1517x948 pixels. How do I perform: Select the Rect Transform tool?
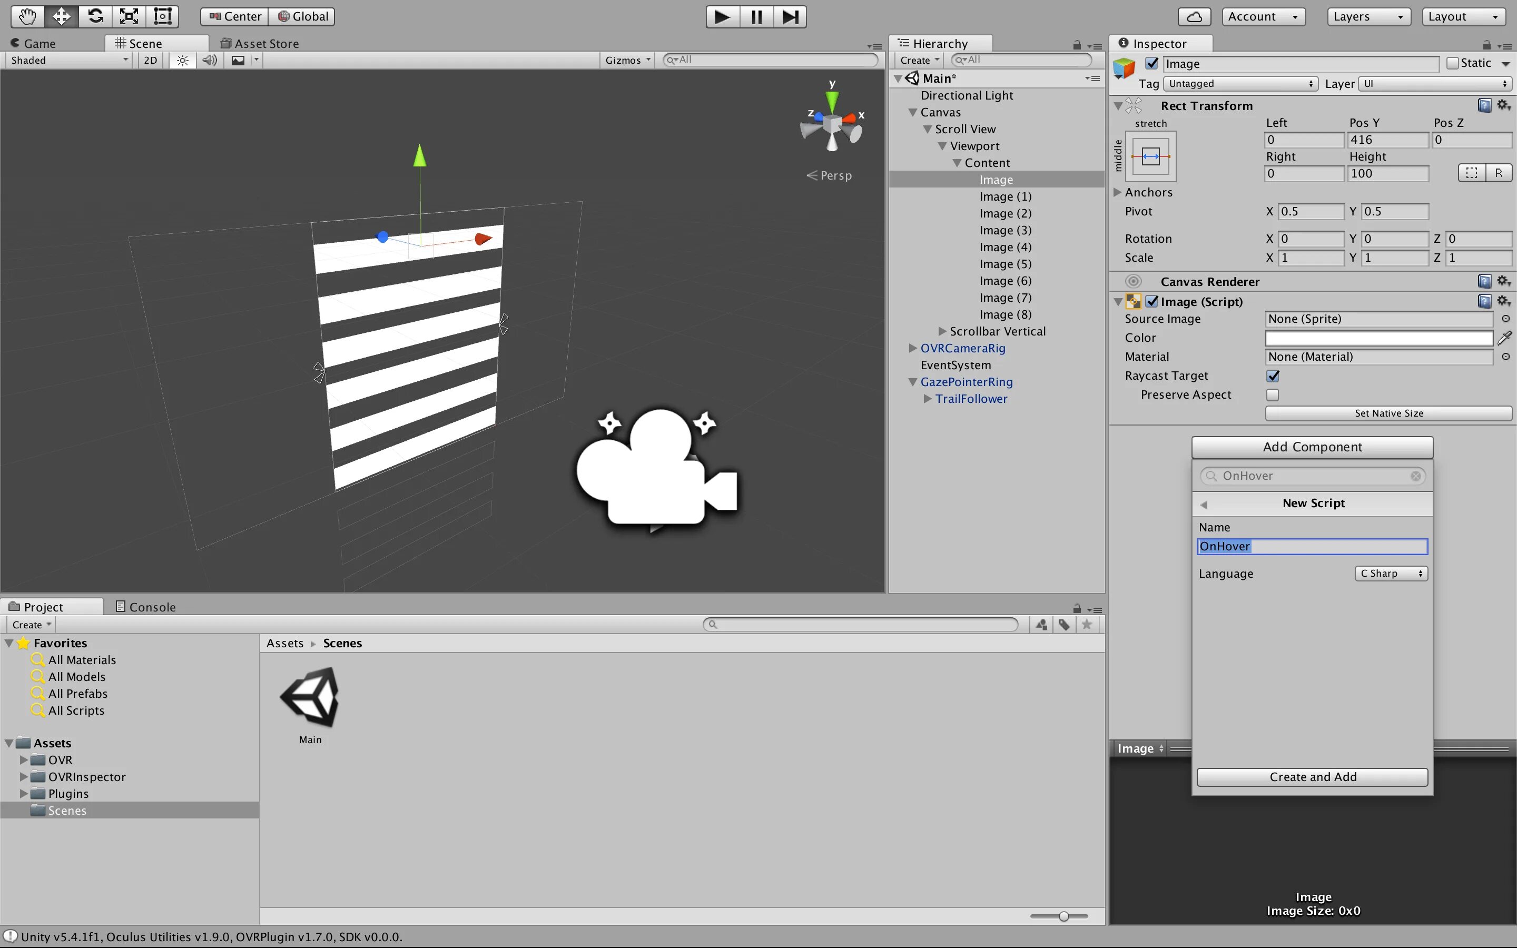(x=162, y=16)
